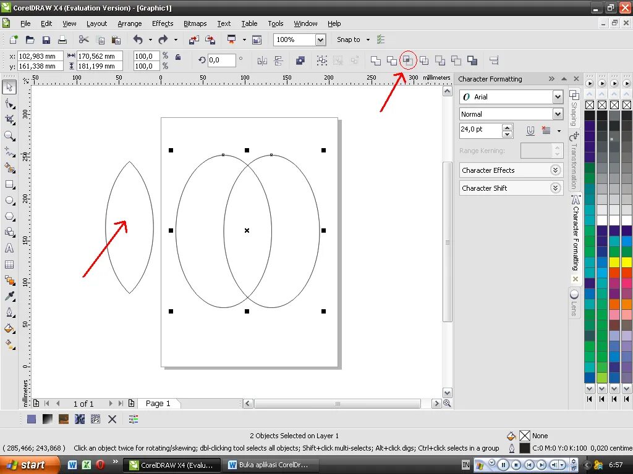Select the Smart Fill tool

coord(9,168)
